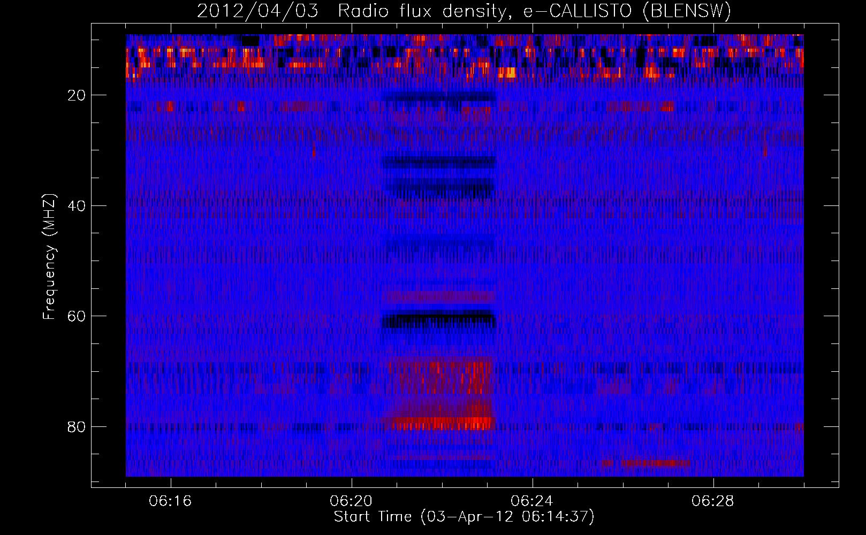Click the 06:24 time tick label
Screen dimensions: 866x535
[x=532, y=501]
